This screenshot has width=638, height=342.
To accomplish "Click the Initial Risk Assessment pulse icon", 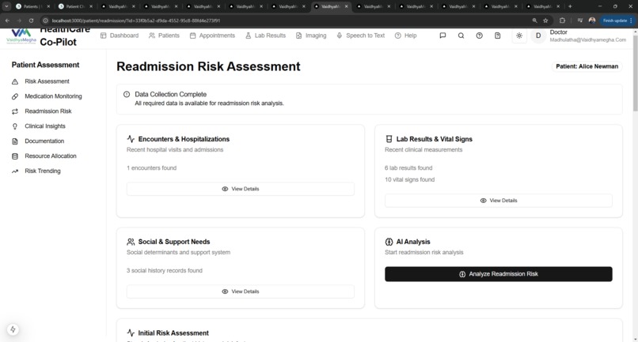I will coord(131,333).
